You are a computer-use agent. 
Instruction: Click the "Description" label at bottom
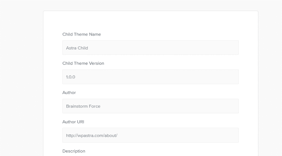coord(74,151)
